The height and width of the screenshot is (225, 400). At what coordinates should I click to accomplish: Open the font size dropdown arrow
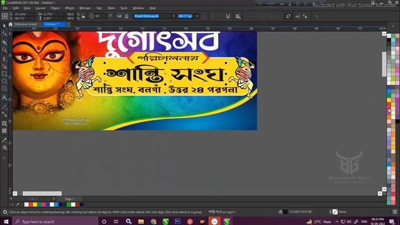click(x=197, y=16)
